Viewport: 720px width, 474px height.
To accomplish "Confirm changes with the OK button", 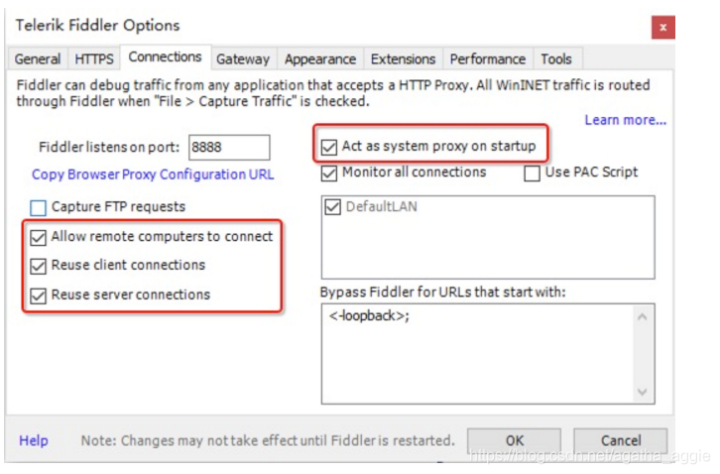I will click(515, 441).
